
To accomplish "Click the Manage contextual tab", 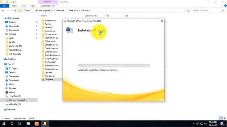I will (x=48, y=2).
